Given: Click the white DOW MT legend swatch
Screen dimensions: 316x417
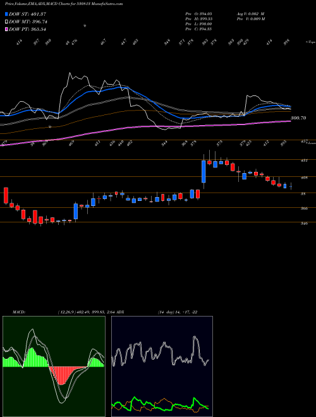Looking at the screenshot, I should tap(6, 21).
